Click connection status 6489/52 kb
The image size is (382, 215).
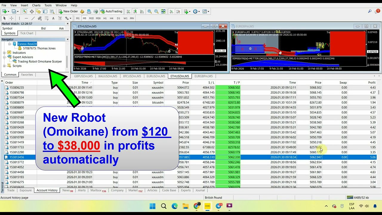[358, 198]
